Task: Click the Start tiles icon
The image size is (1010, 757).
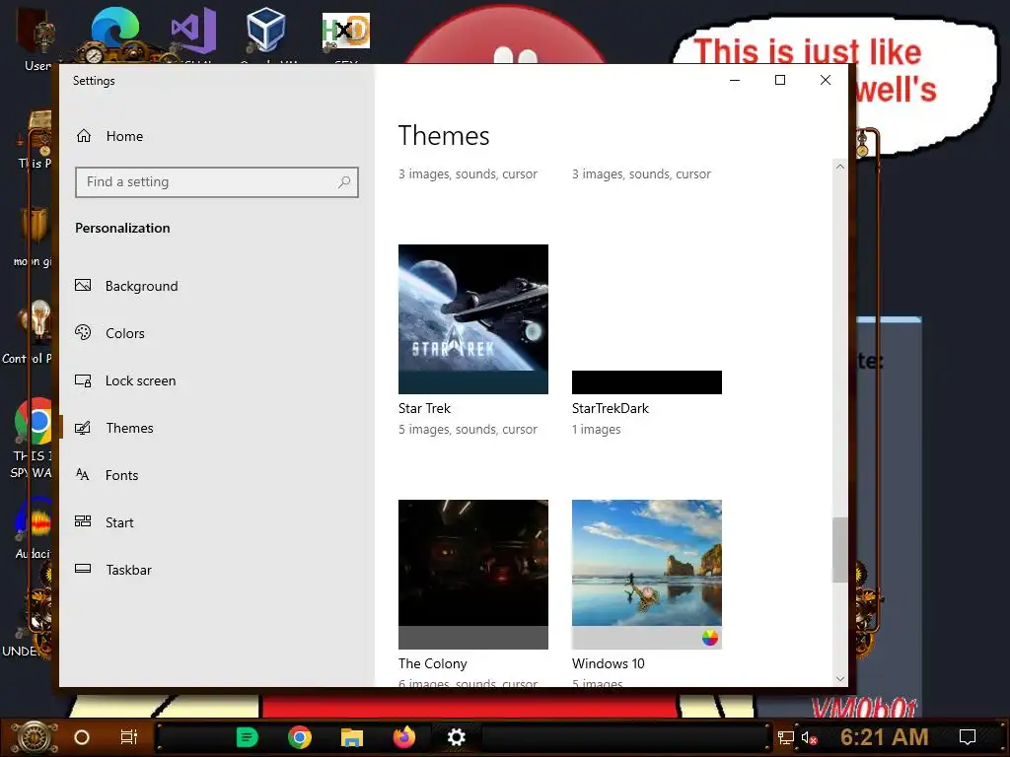Action: click(83, 521)
